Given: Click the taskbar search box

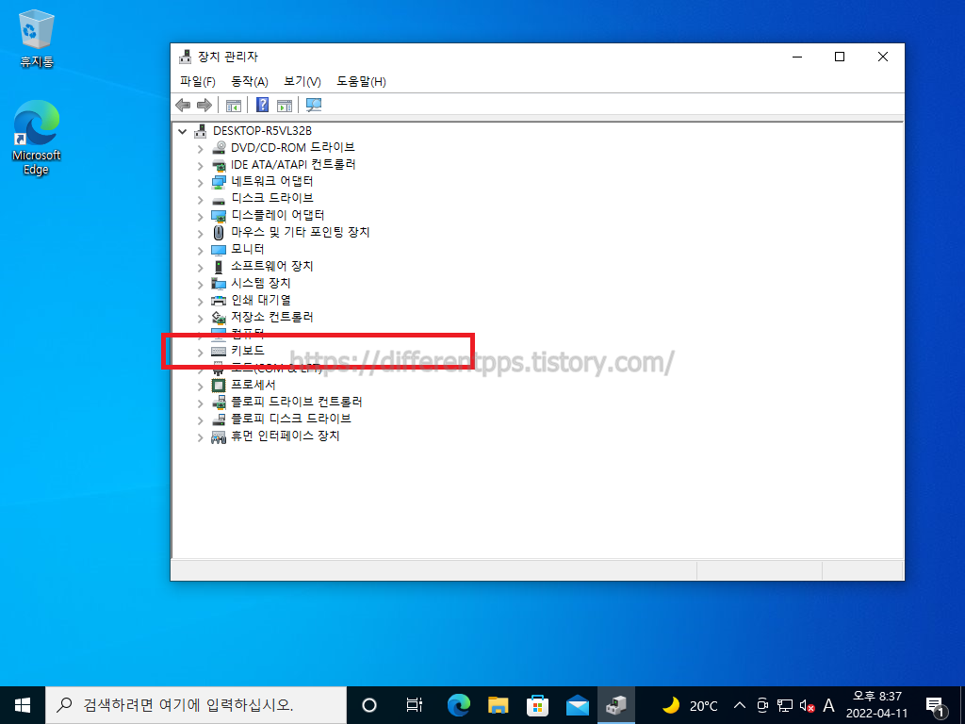Looking at the screenshot, I should (196, 705).
